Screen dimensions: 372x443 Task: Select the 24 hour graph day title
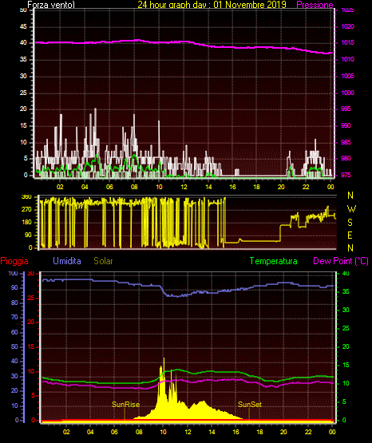(x=212, y=5)
